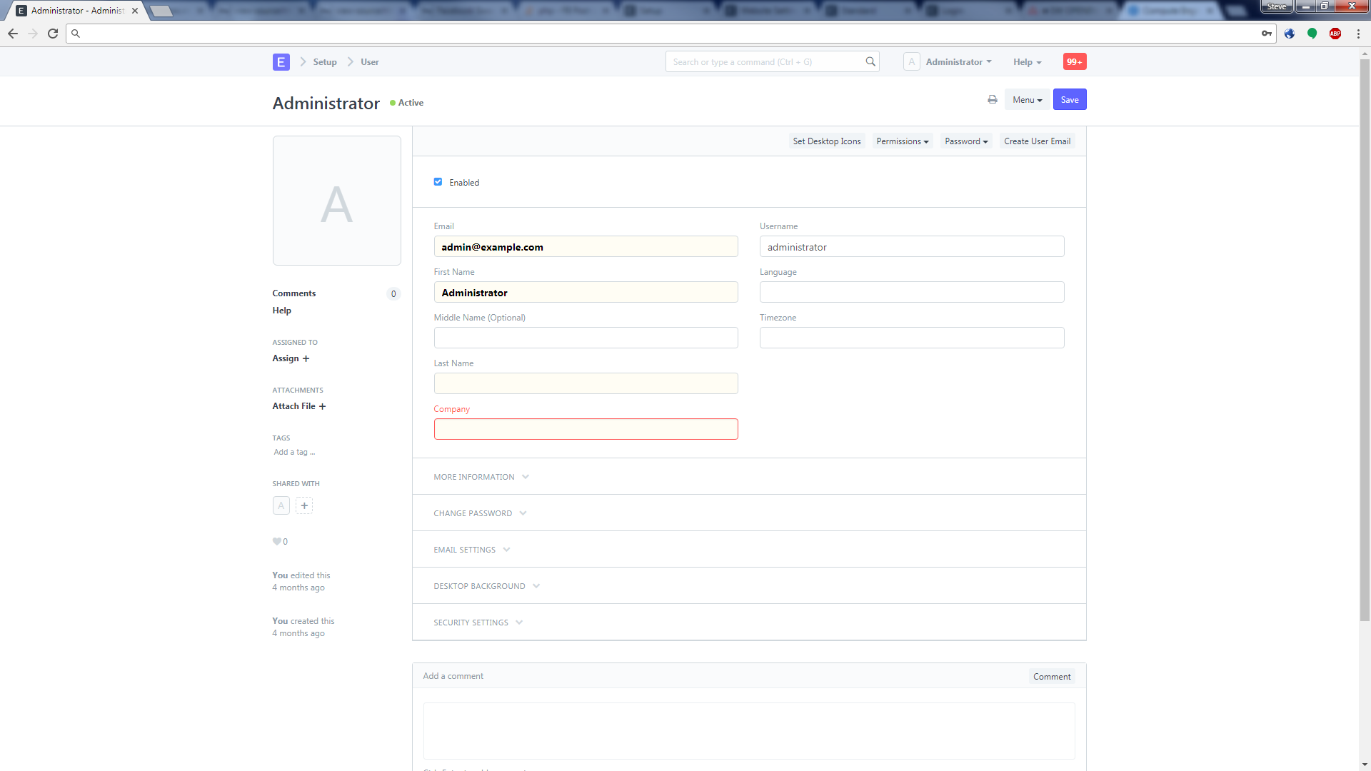The height and width of the screenshot is (771, 1371).
Task: Click the plus icon next to Assign
Action: pos(306,358)
